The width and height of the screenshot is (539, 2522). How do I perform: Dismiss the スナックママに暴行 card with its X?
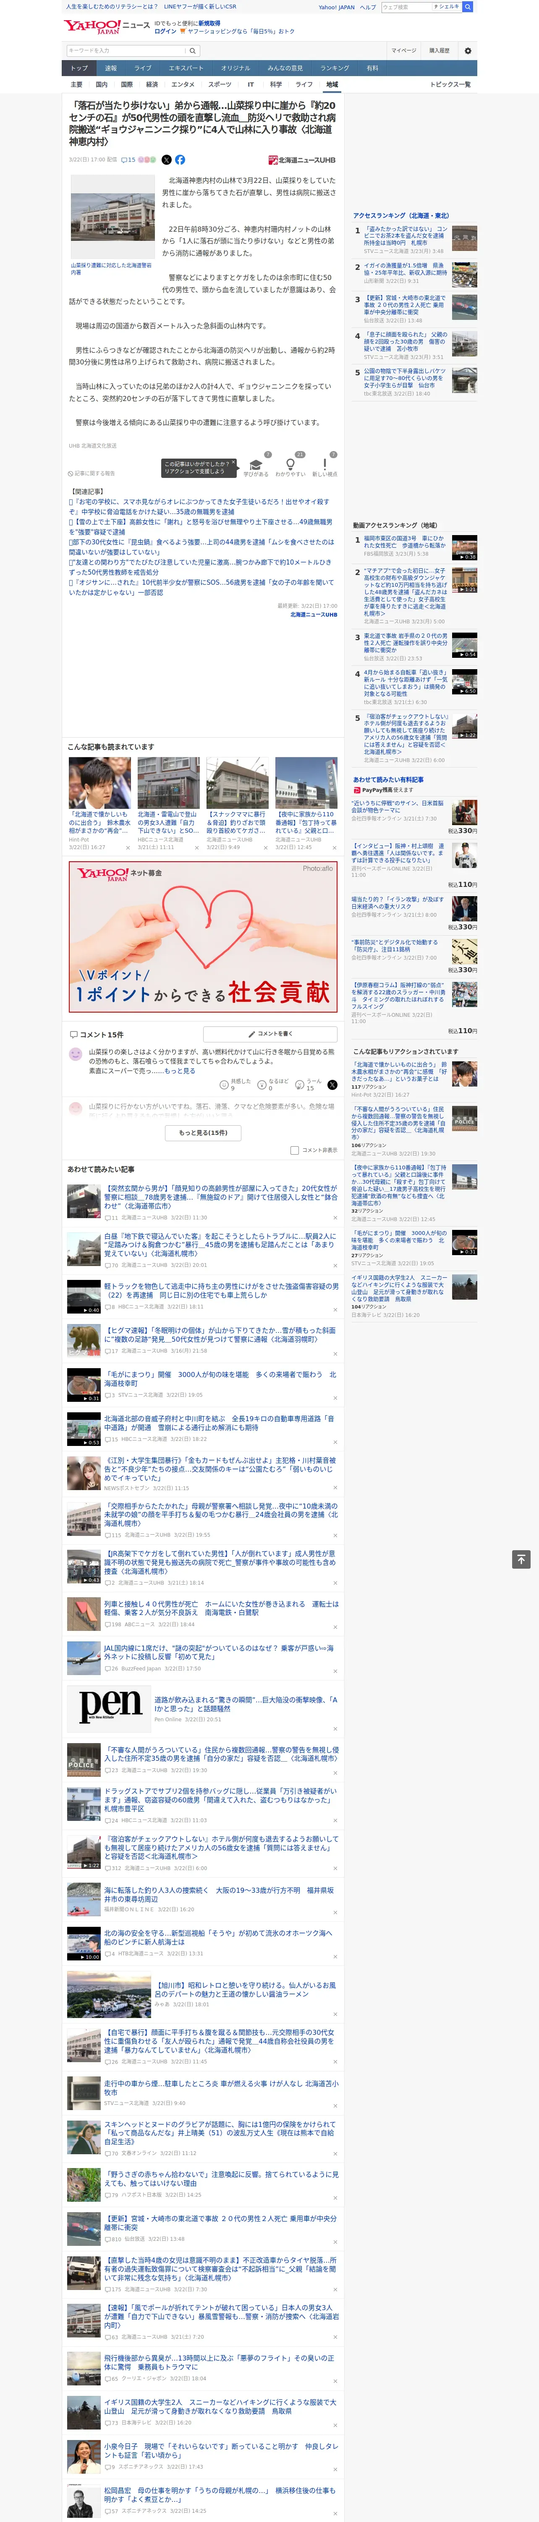pos(266,848)
